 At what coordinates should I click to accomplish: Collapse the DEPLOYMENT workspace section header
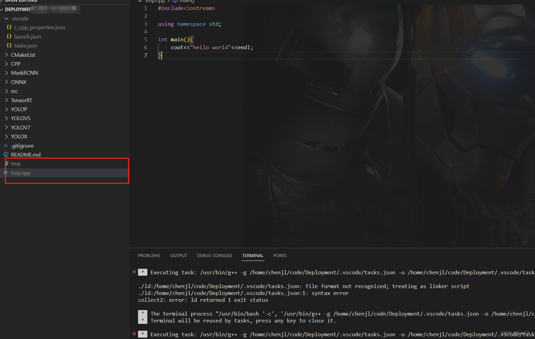click(x=65, y=9)
